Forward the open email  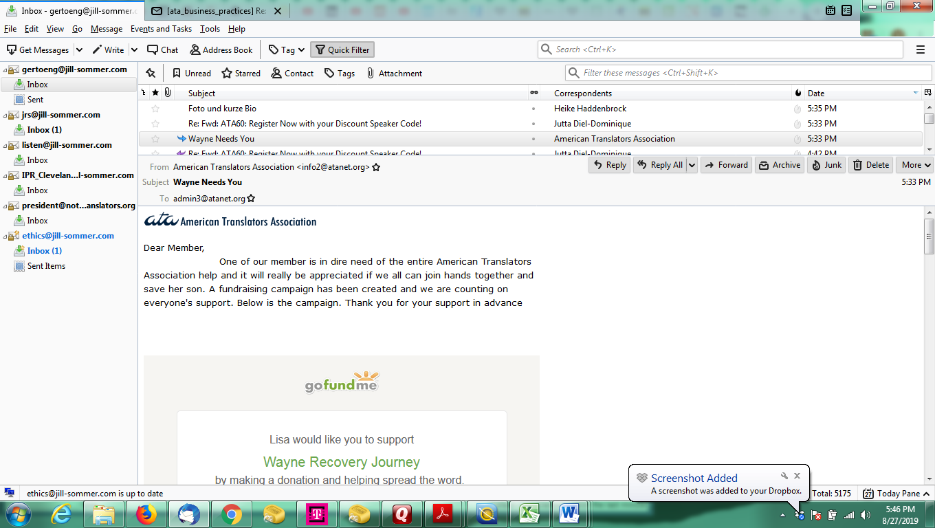pos(725,165)
